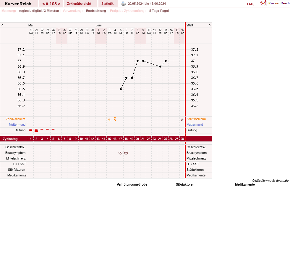Open the Statistik tab

tap(107, 4)
